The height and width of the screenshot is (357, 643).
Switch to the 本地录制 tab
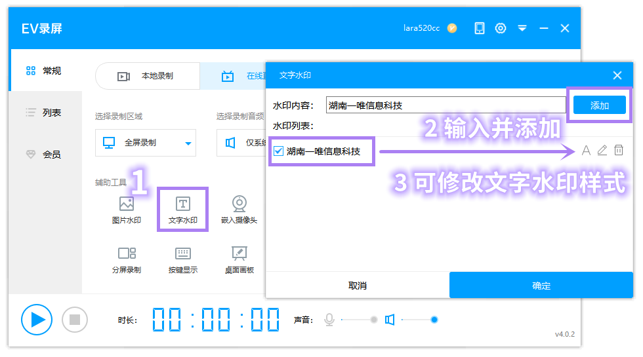click(148, 76)
